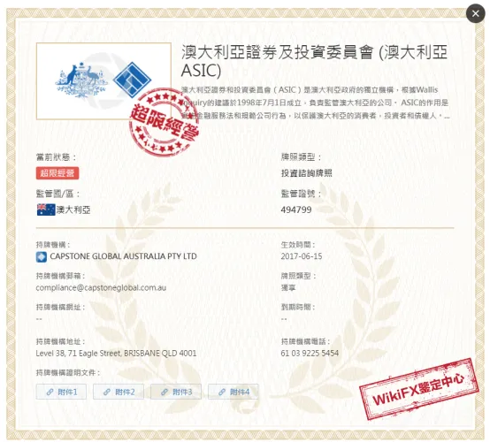Image resolution: width=490 pixels, height=442 pixels.
Task: Click the ASIC regulator logo image
Action: tap(103, 81)
